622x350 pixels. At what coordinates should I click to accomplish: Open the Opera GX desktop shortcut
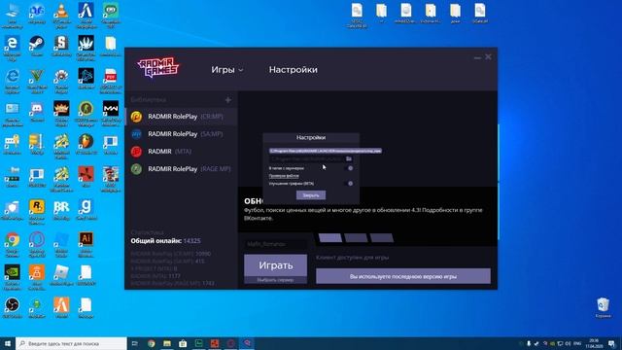(x=37, y=244)
